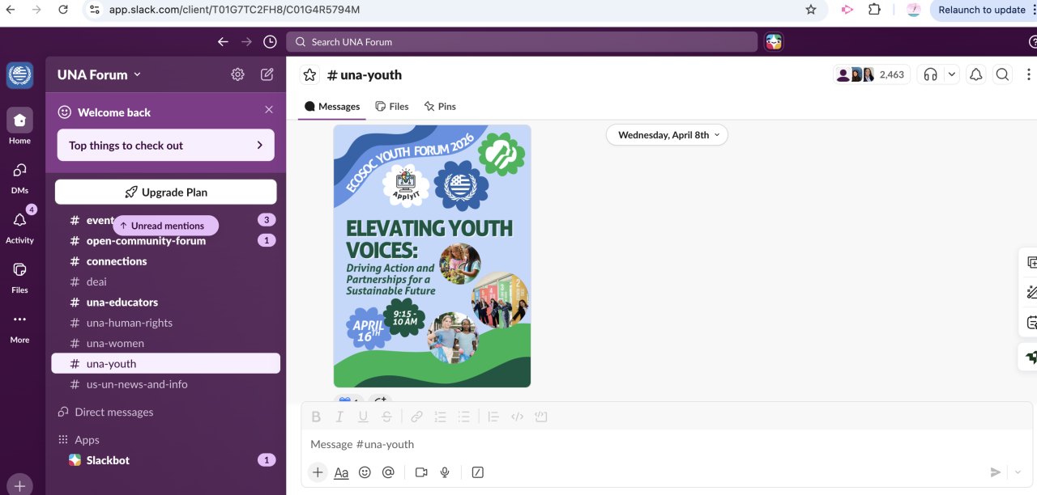Open channel more actions menu
1037x495 pixels.
tap(1029, 74)
